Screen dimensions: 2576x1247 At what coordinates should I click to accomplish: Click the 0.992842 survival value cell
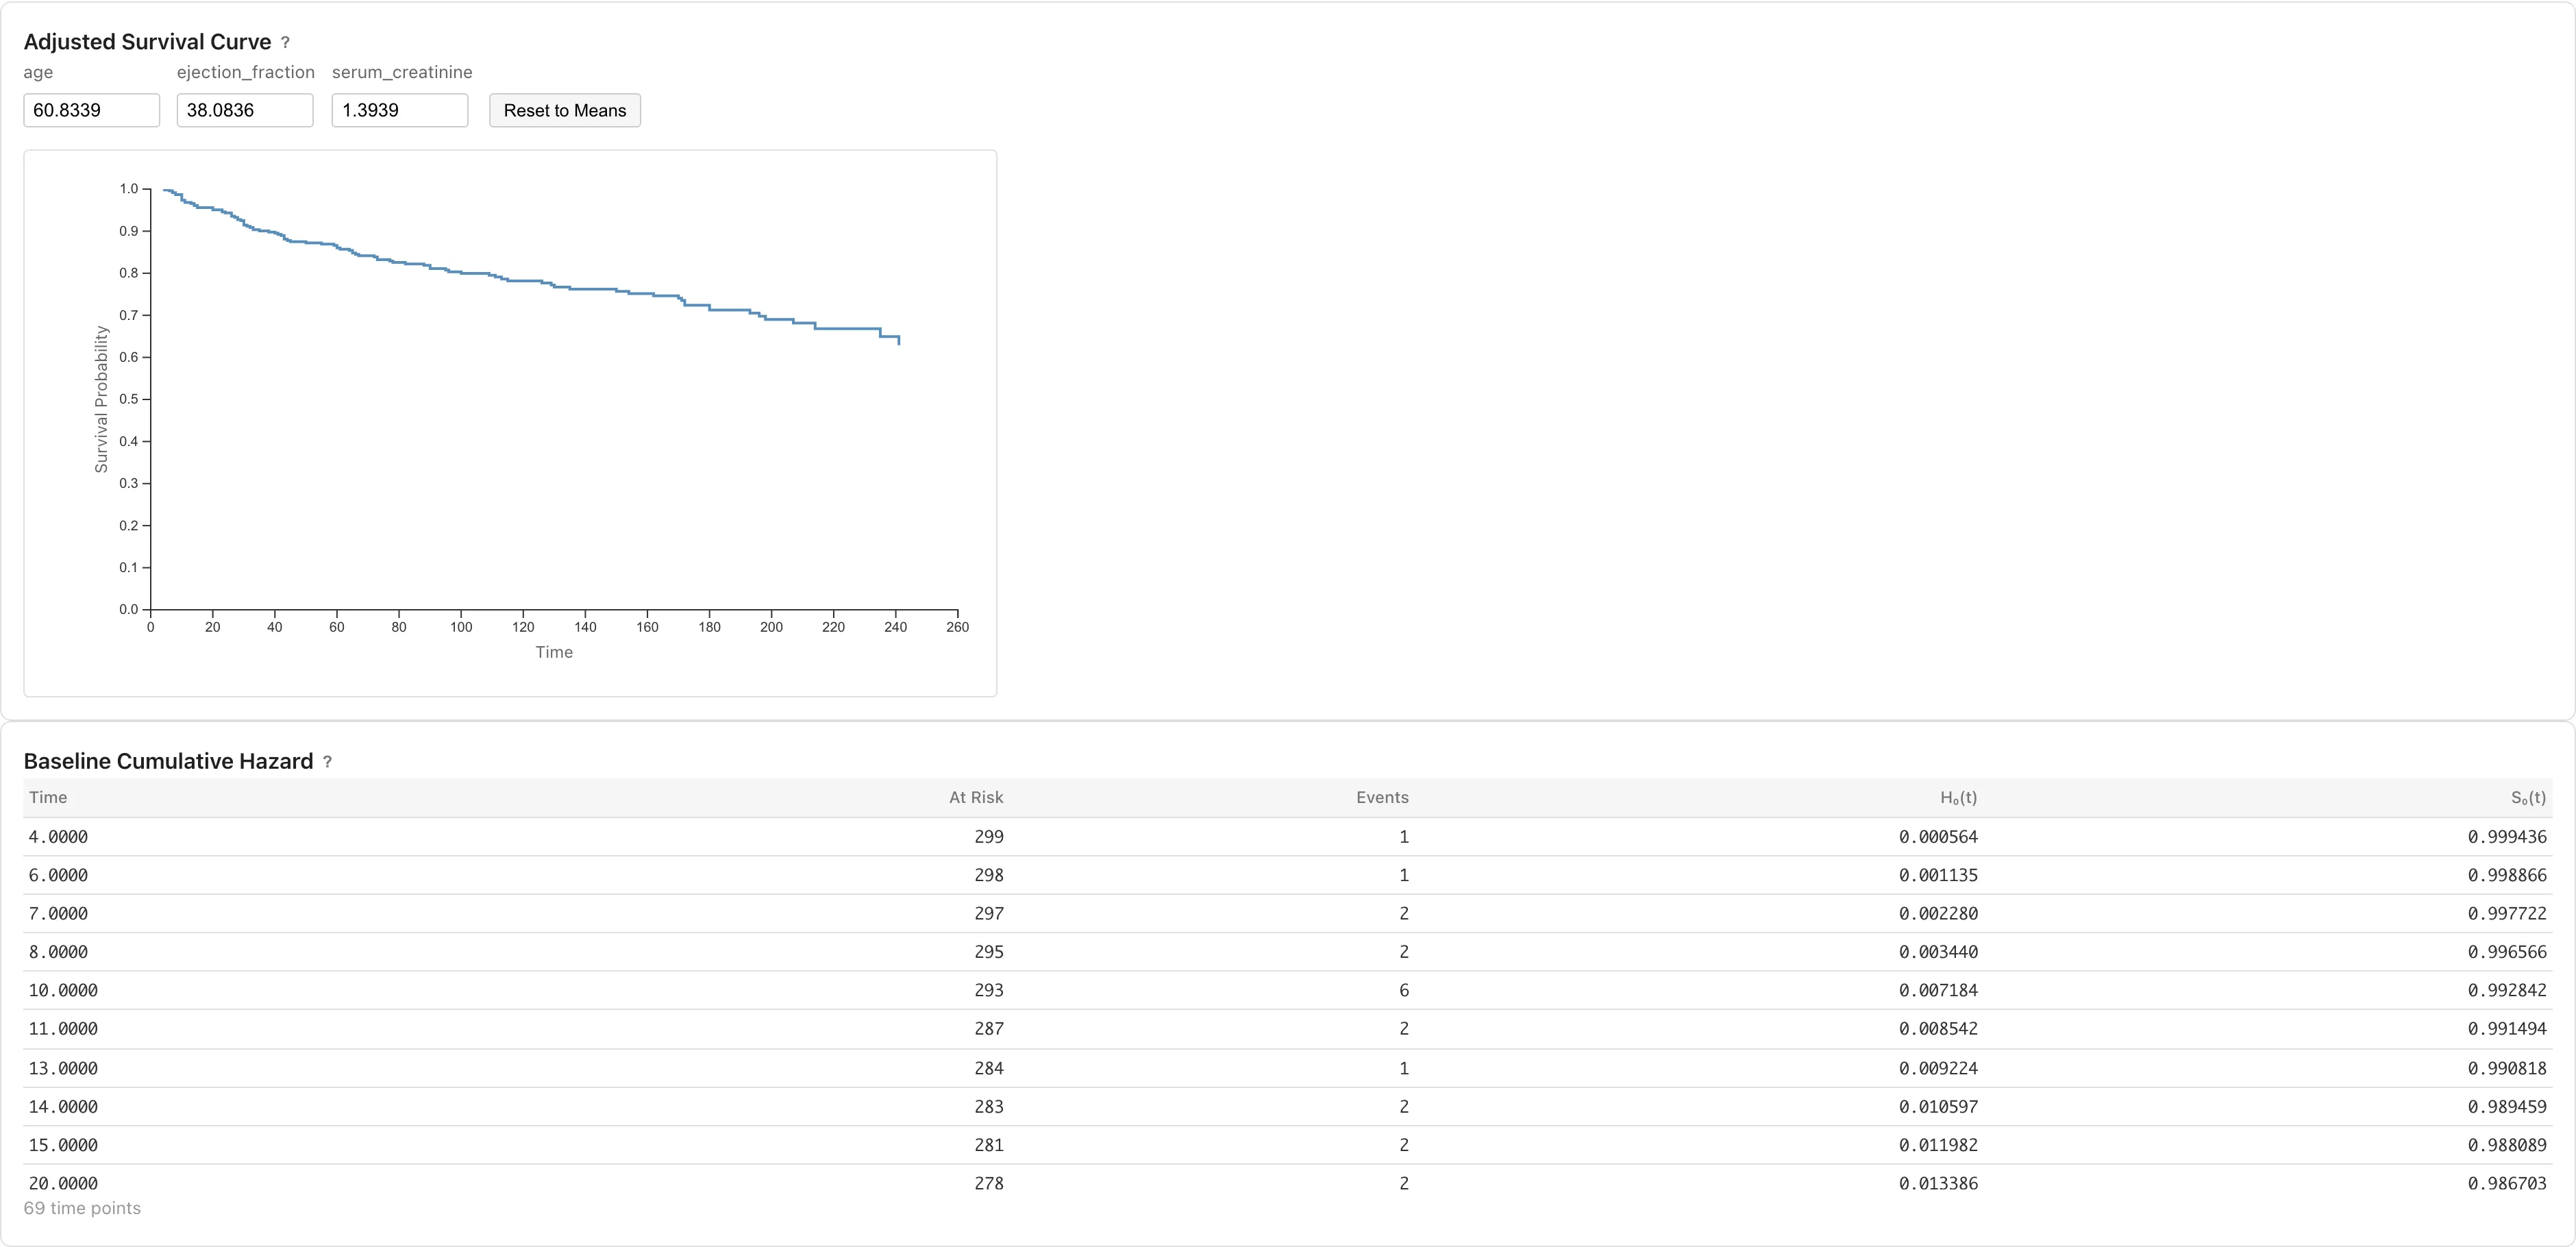(x=2507, y=990)
